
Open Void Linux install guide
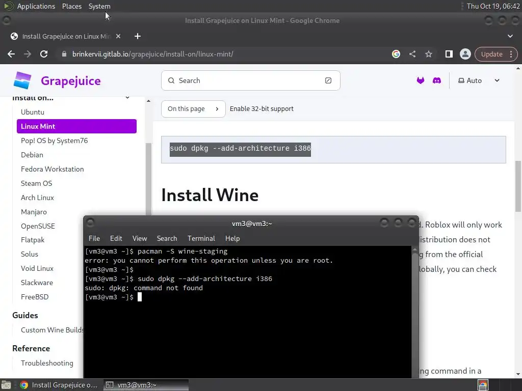(x=37, y=269)
